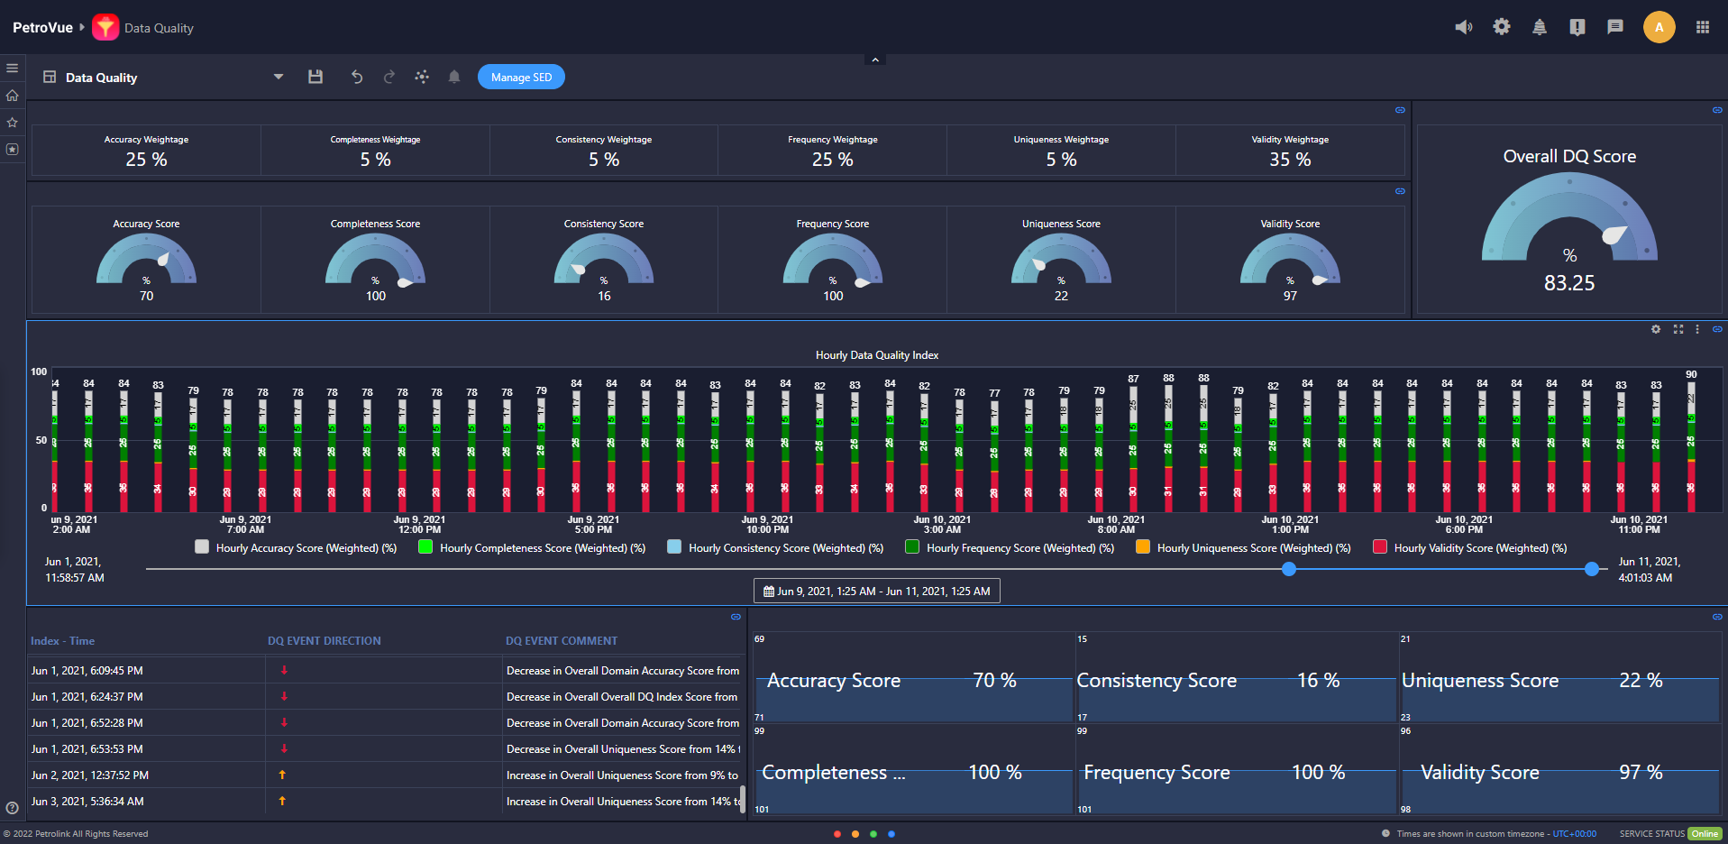Open the hourly chart settings gear
The height and width of the screenshot is (844, 1728).
[x=1656, y=330]
